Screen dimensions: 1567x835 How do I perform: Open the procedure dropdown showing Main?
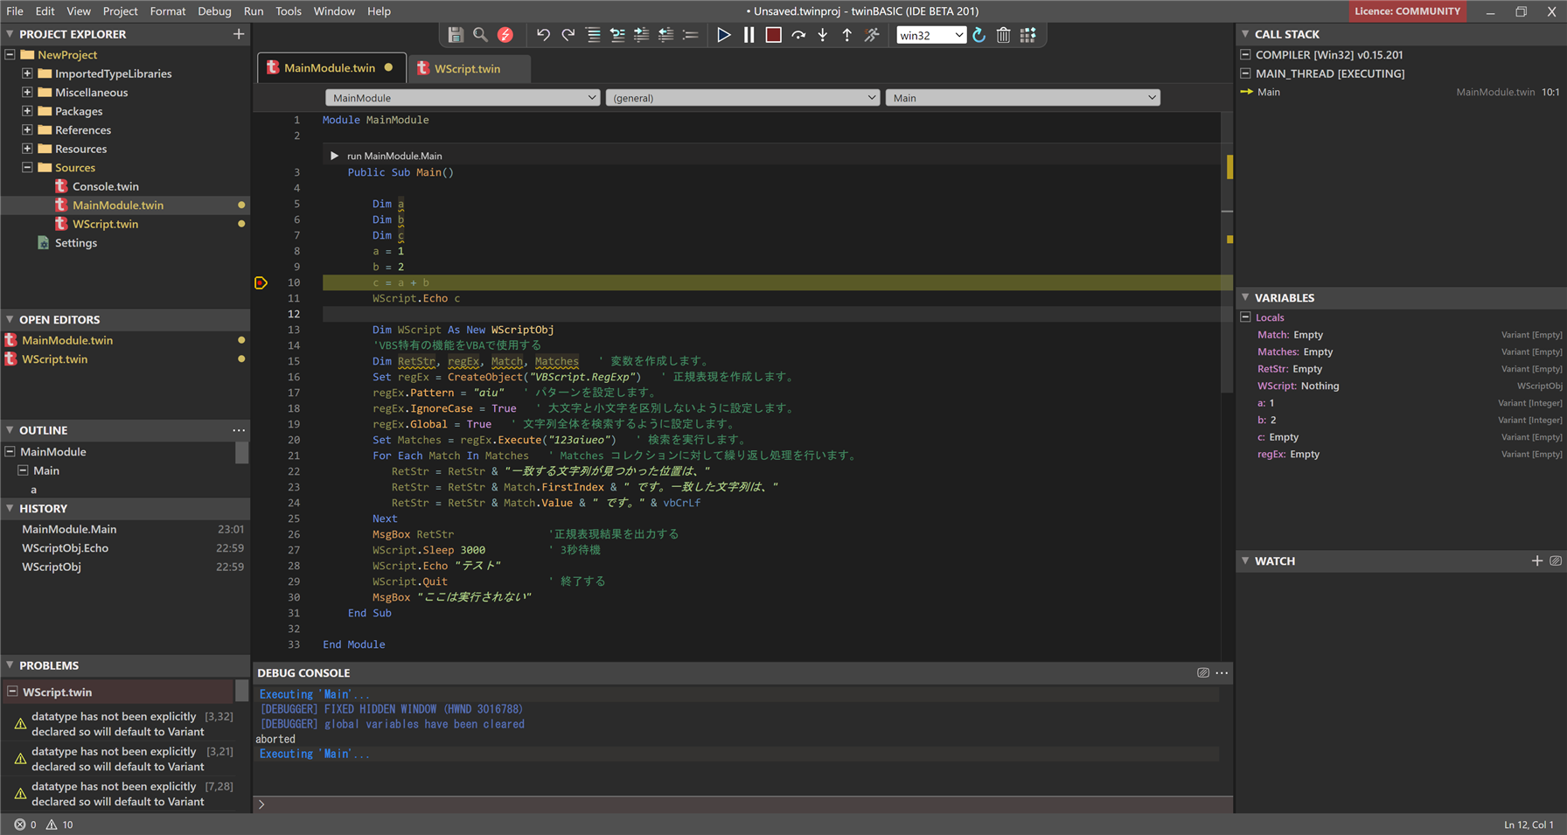tap(1021, 97)
